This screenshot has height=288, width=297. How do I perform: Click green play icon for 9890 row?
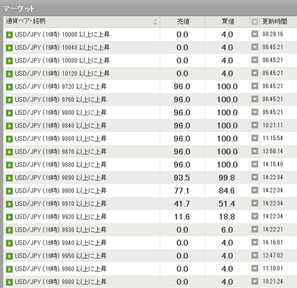pos(9,178)
